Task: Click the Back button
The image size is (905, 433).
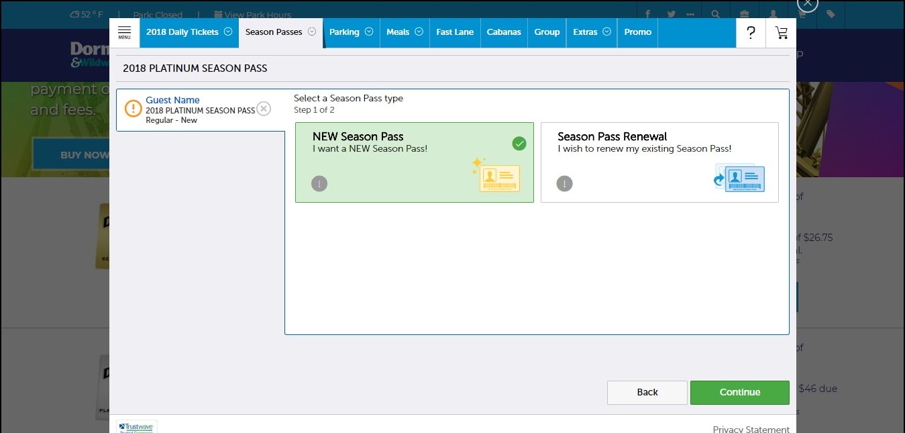Action: (647, 393)
